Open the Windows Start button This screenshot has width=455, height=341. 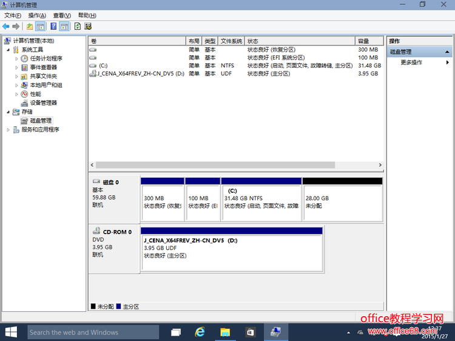tap(11, 332)
